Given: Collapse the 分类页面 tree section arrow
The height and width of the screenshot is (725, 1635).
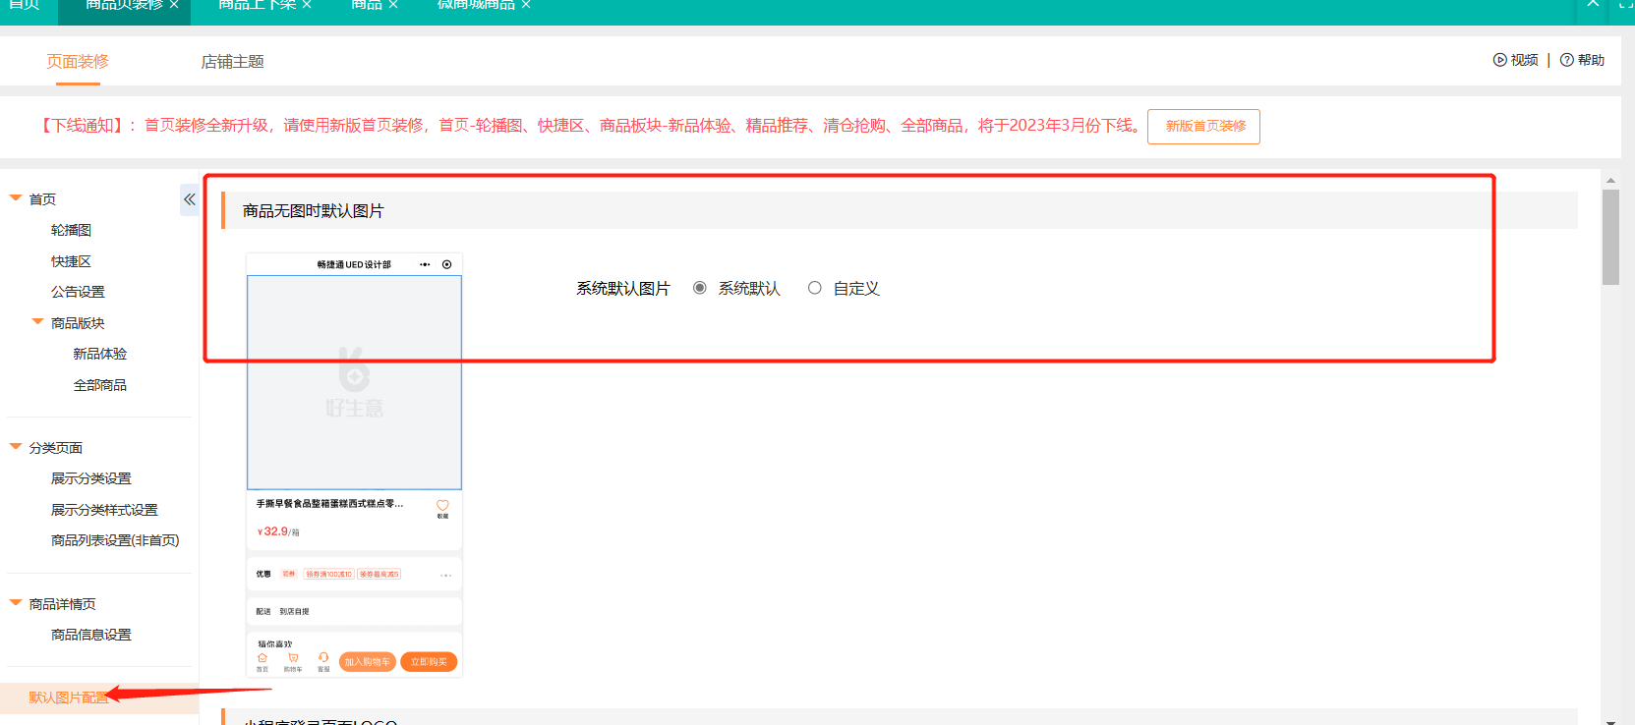Looking at the screenshot, I should point(16,447).
